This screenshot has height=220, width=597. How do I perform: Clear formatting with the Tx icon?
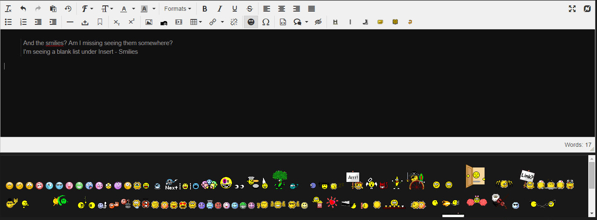tap(8, 9)
